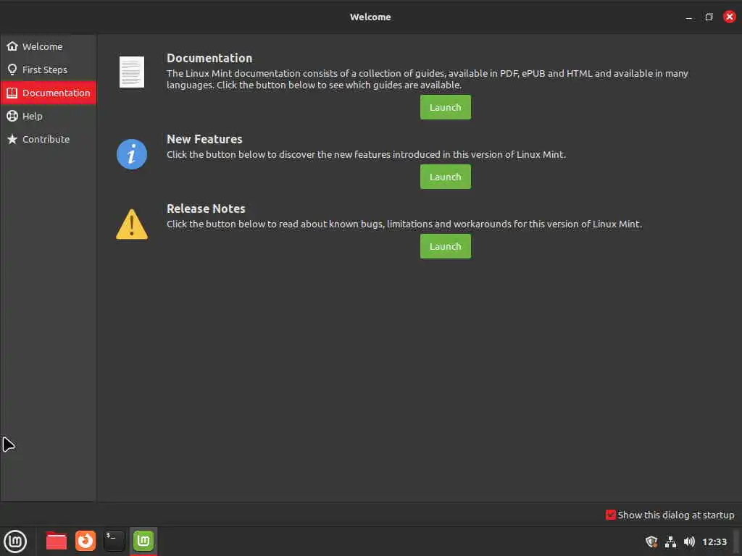Launch Firefox from the panel
742x556 pixels.
(86, 541)
